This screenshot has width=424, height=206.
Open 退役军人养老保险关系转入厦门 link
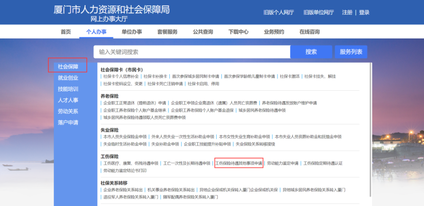tap(131, 197)
